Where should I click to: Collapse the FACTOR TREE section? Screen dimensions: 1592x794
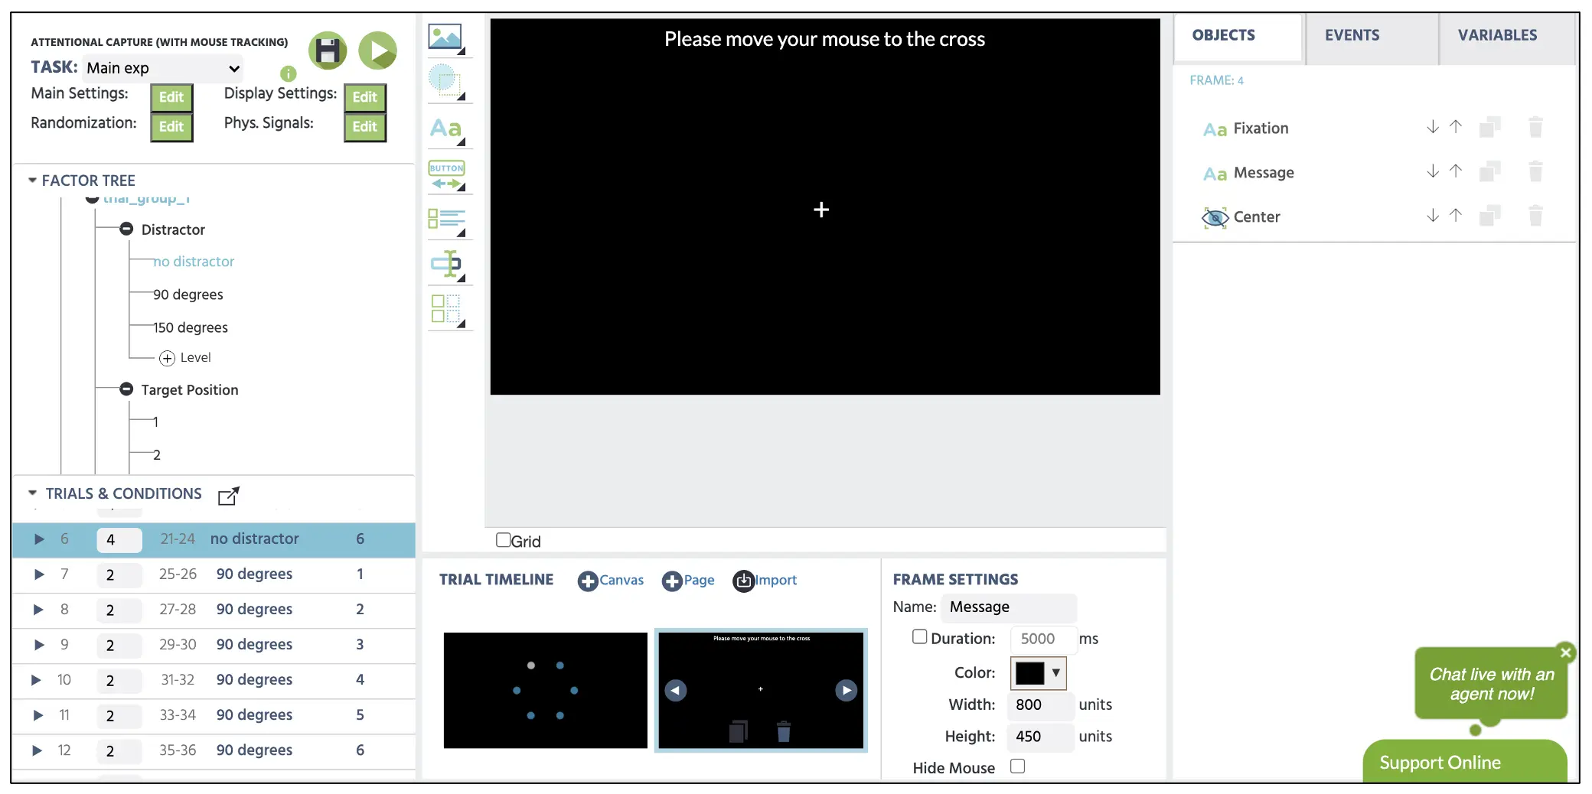pyautogui.click(x=32, y=181)
